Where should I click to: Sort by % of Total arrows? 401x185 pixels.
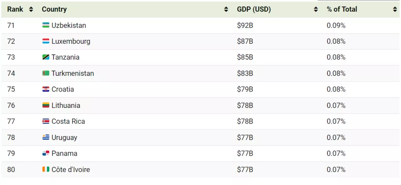[395, 9]
